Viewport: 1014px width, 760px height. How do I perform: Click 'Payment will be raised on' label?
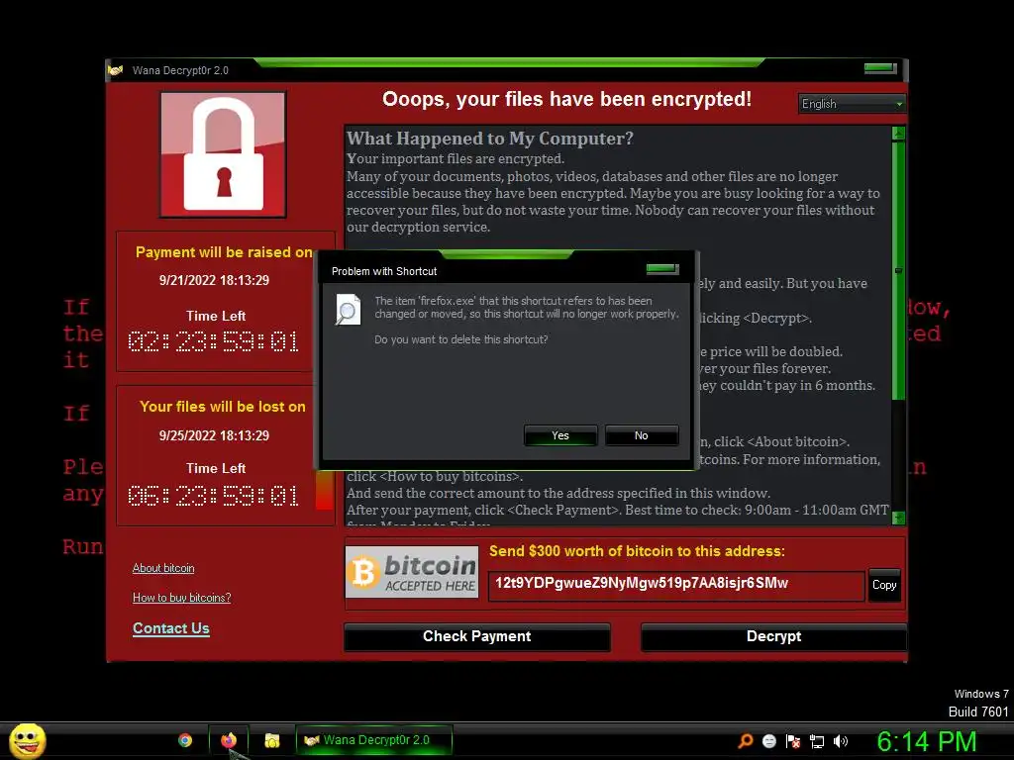(x=224, y=252)
